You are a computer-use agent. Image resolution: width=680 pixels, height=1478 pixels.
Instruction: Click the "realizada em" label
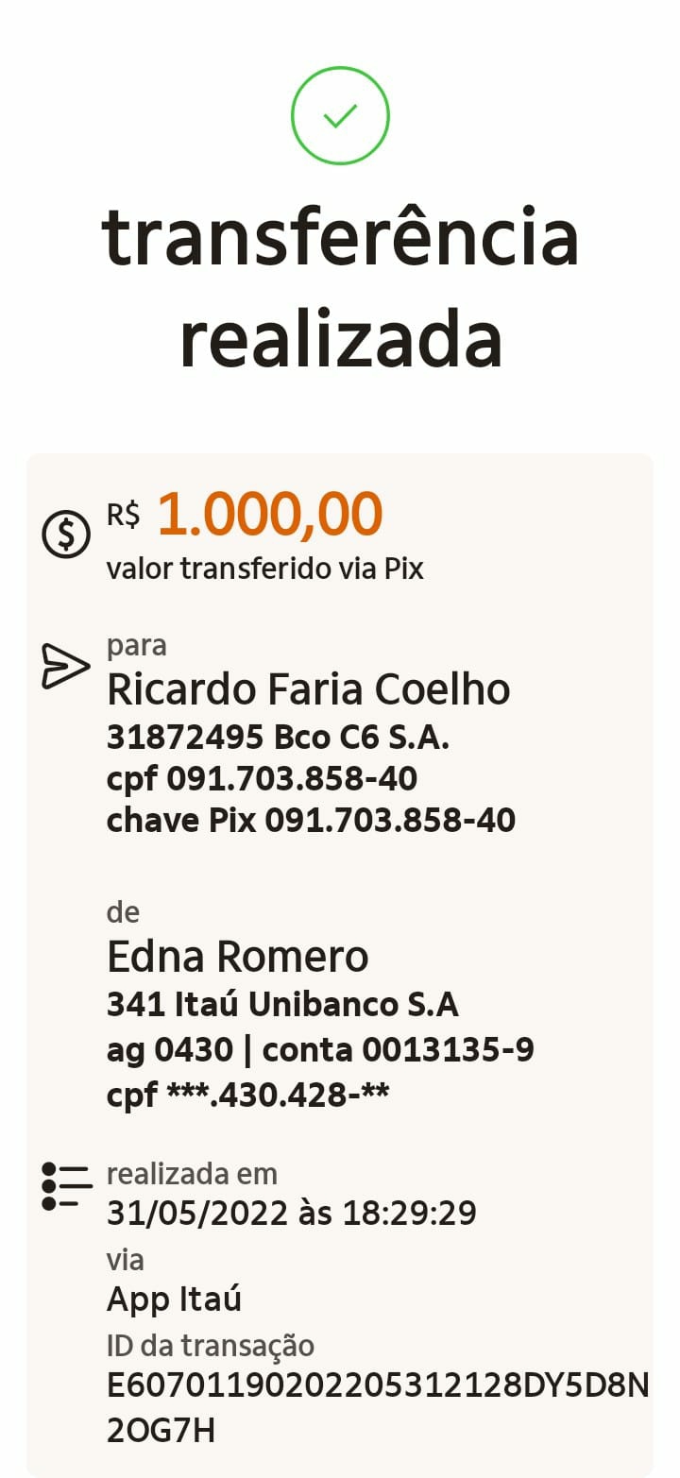pyautogui.click(x=192, y=1174)
